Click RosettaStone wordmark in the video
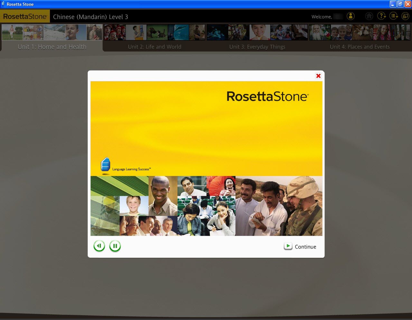This screenshot has height=320, width=412. (x=267, y=96)
